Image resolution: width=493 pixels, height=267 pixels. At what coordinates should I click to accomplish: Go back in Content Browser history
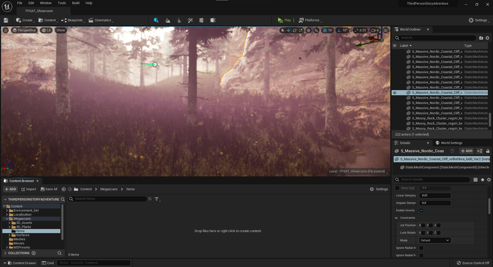point(64,189)
